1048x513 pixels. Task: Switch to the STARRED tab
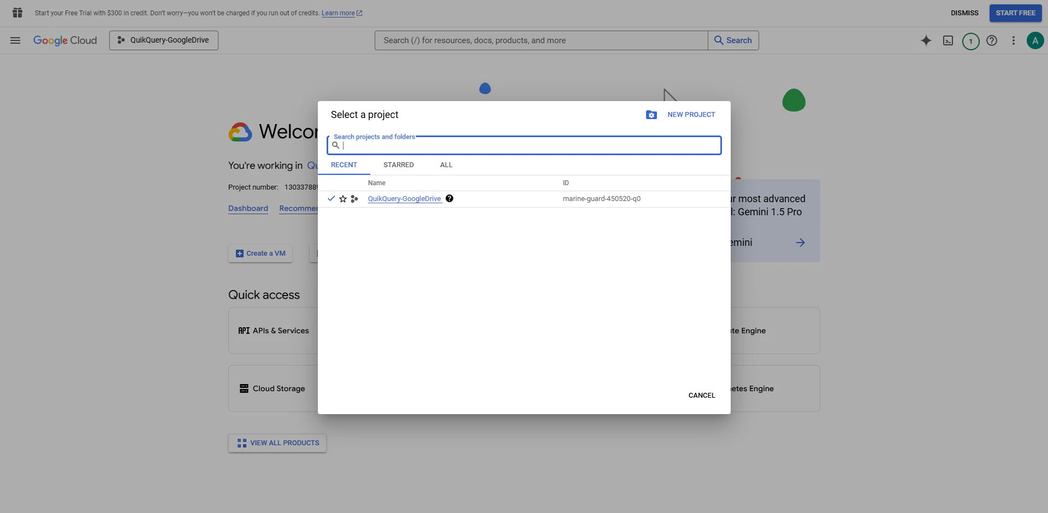(x=399, y=165)
